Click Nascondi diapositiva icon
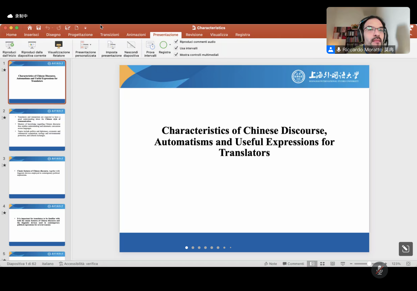This screenshot has width=417, height=291. (x=131, y=45)
